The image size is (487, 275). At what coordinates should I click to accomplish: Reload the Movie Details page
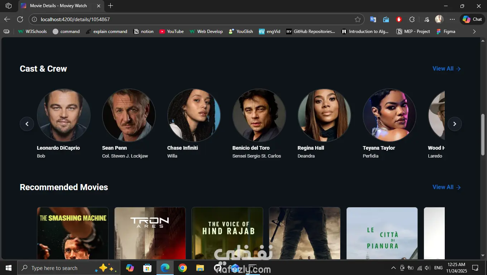click(x=20, y=19)
